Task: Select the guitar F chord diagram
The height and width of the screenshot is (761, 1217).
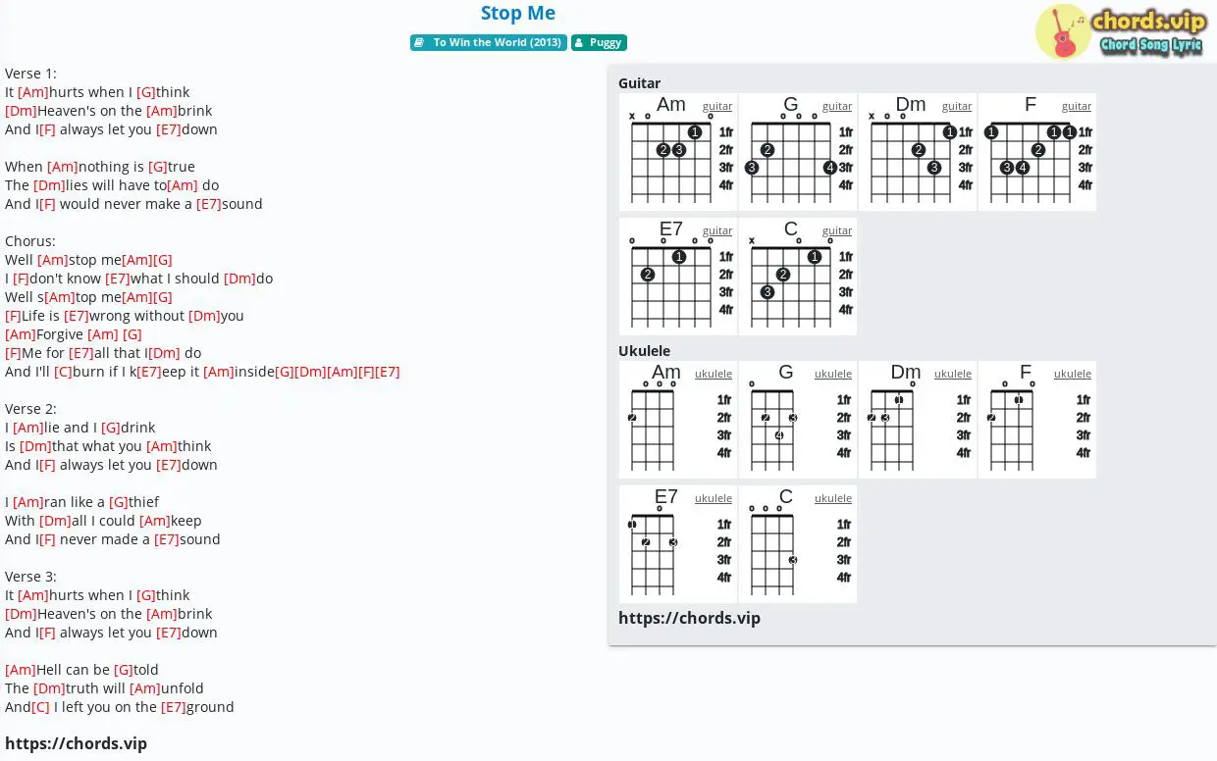Action: point(1037,152)
